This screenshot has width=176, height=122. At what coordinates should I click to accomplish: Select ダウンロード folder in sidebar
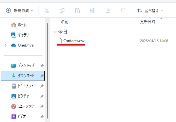[23, 76]
